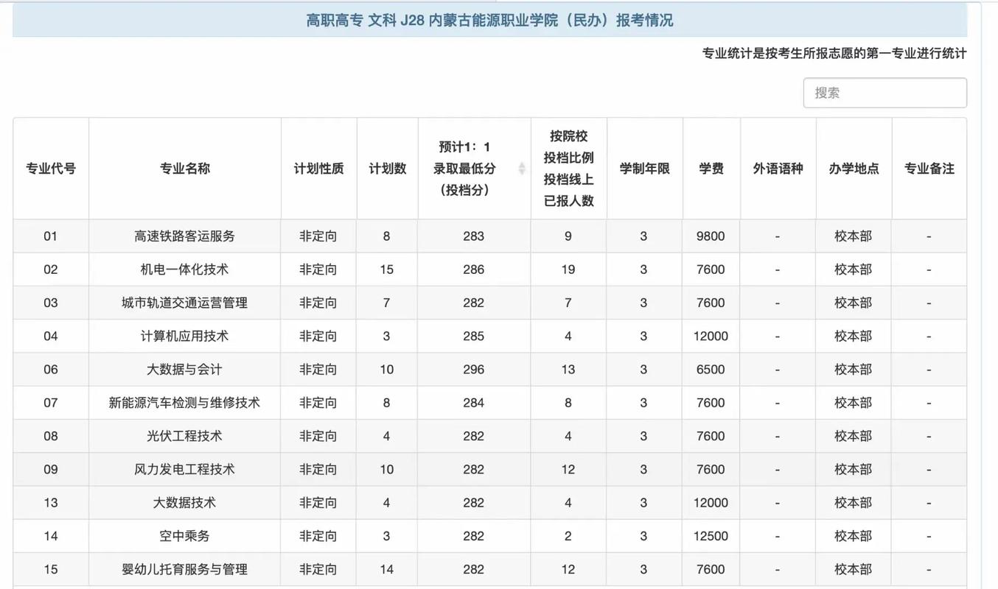Click major code 09 cell

click(51, 469)
